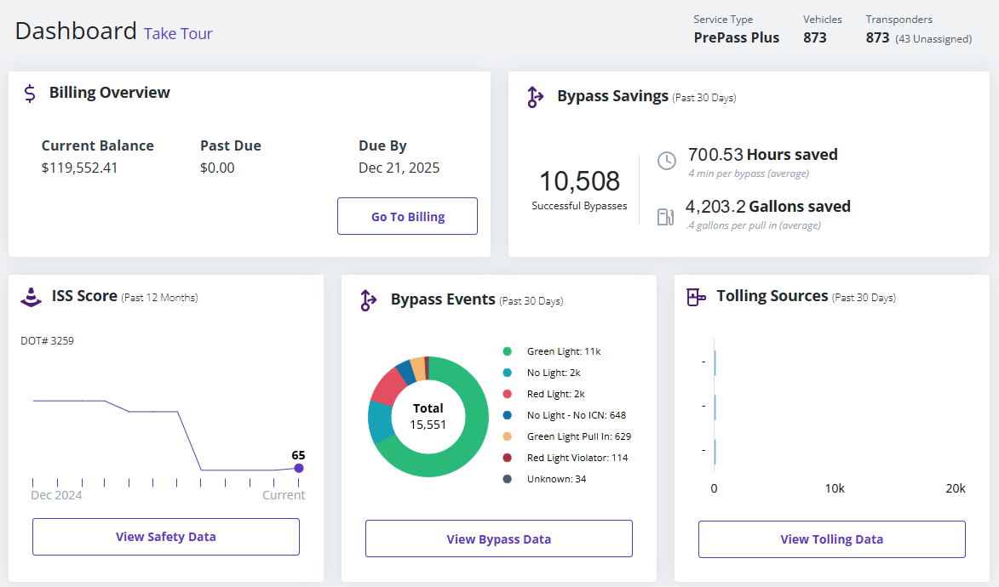Click the View Bypass Data button
The image size is (999, 587).
pyautogui.click(x=498, y=539)
